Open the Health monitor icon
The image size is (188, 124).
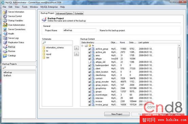[5, 34]
